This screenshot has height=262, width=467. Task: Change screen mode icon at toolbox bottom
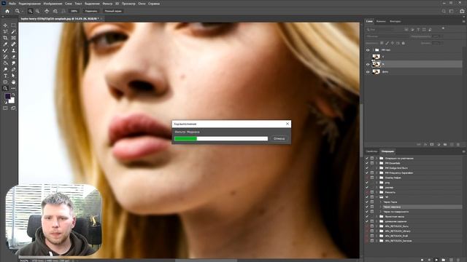pyautogui.click(x=13, y=108)
